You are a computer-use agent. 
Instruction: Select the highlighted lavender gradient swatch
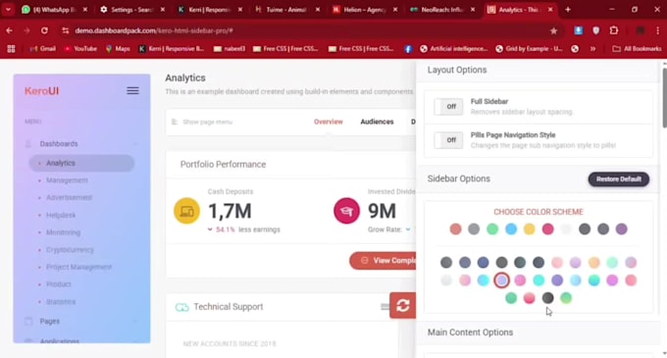501,281
